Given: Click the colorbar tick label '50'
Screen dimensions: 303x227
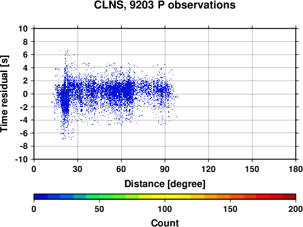Looking at the screenshot, I should [x=99, y=209].
